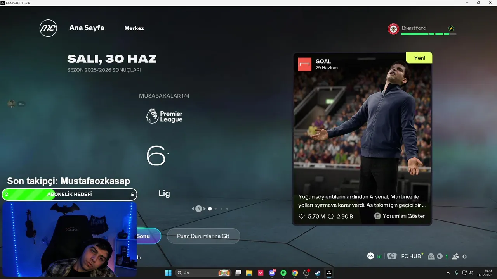Like the Arsenal Martinez news post
The height and width of the screenshot is (279, 497).
[302, 216]
